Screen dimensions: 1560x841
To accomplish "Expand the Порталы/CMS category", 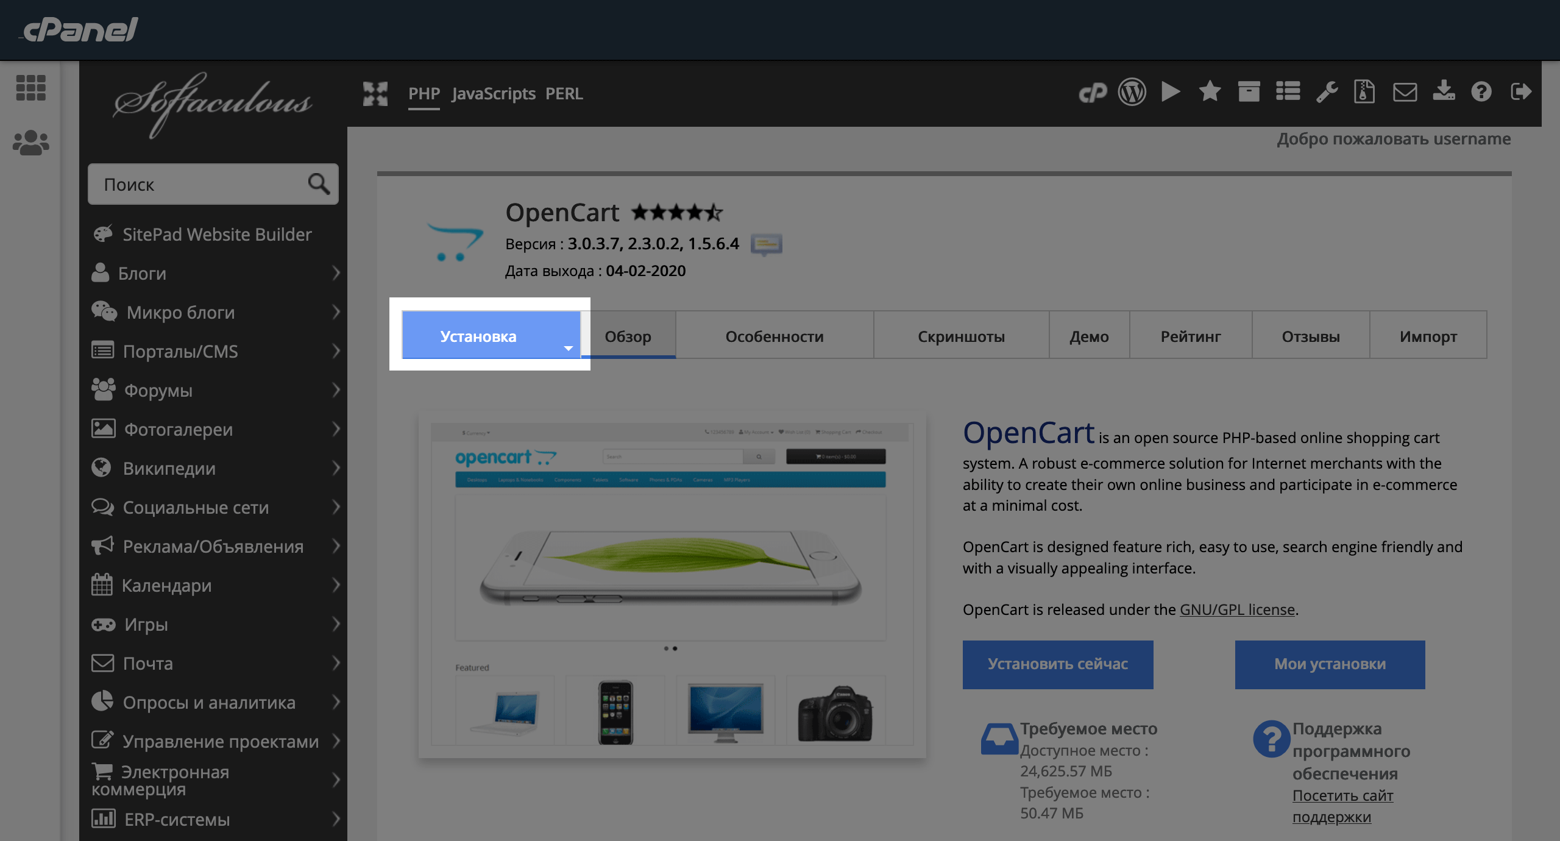I will click(213, 352).
